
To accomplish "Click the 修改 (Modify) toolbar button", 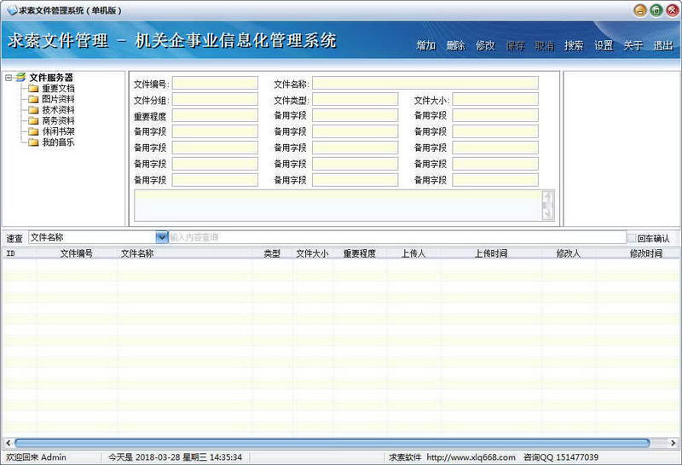I will [x=485, y=45].
